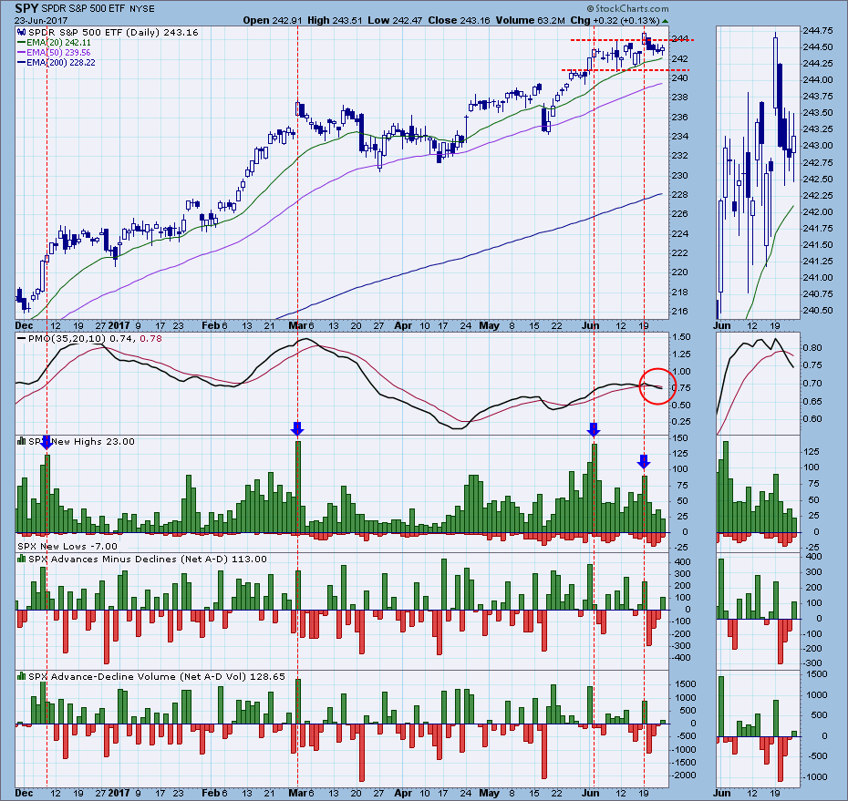Click the 0.60 label in the zoomed PMO panel
848x801 pixels.
[812, 419]
